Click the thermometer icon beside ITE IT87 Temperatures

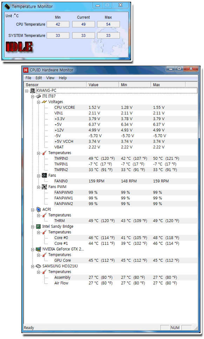click(x=44, y=153)
